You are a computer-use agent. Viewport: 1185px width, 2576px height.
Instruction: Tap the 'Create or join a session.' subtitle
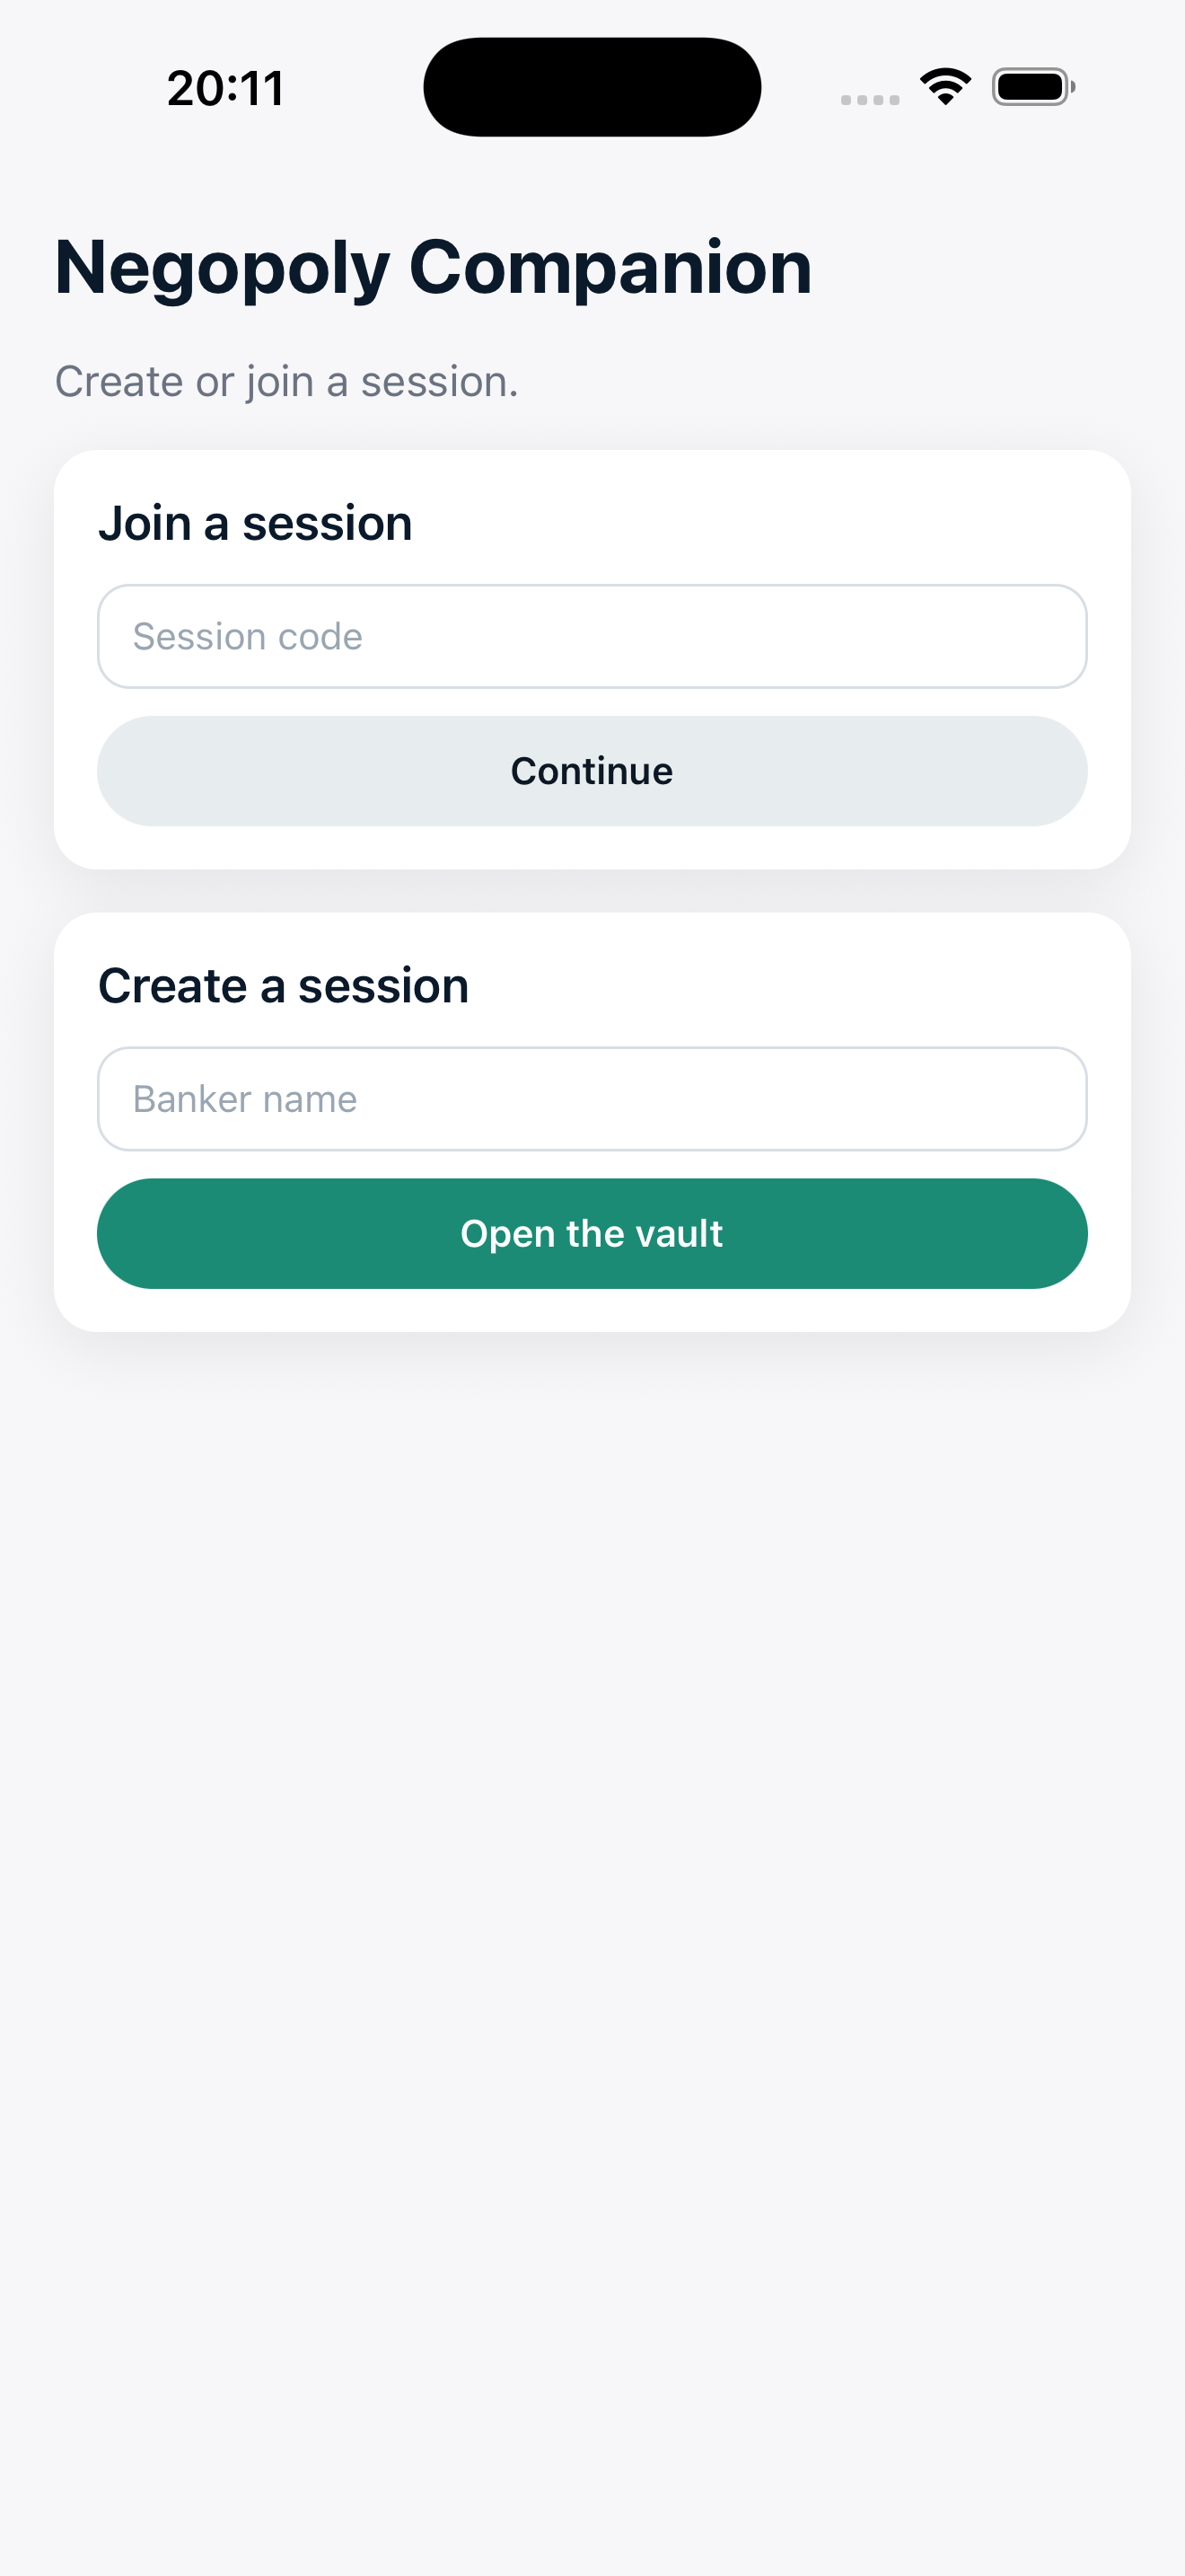(286, 382)
